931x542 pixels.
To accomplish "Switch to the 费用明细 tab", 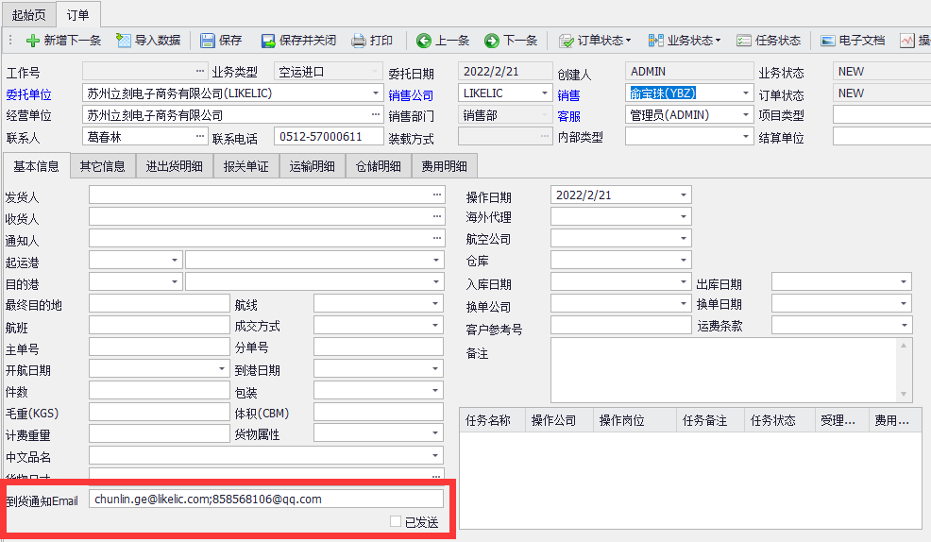I will (444, 166).
